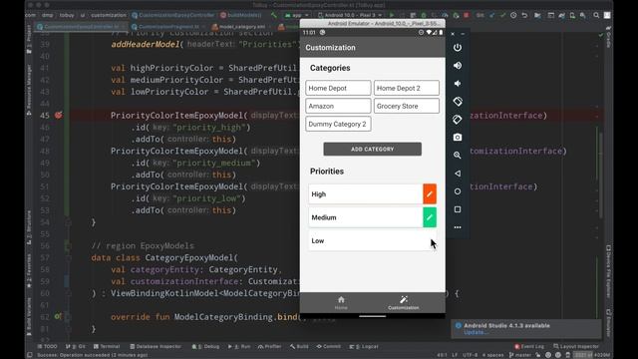Open the Commit tool window

click(x=328, y=346)
